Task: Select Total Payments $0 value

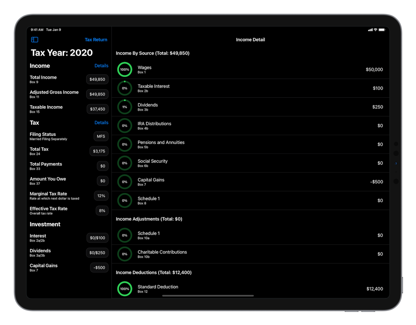Action: [x=103, y=166]
